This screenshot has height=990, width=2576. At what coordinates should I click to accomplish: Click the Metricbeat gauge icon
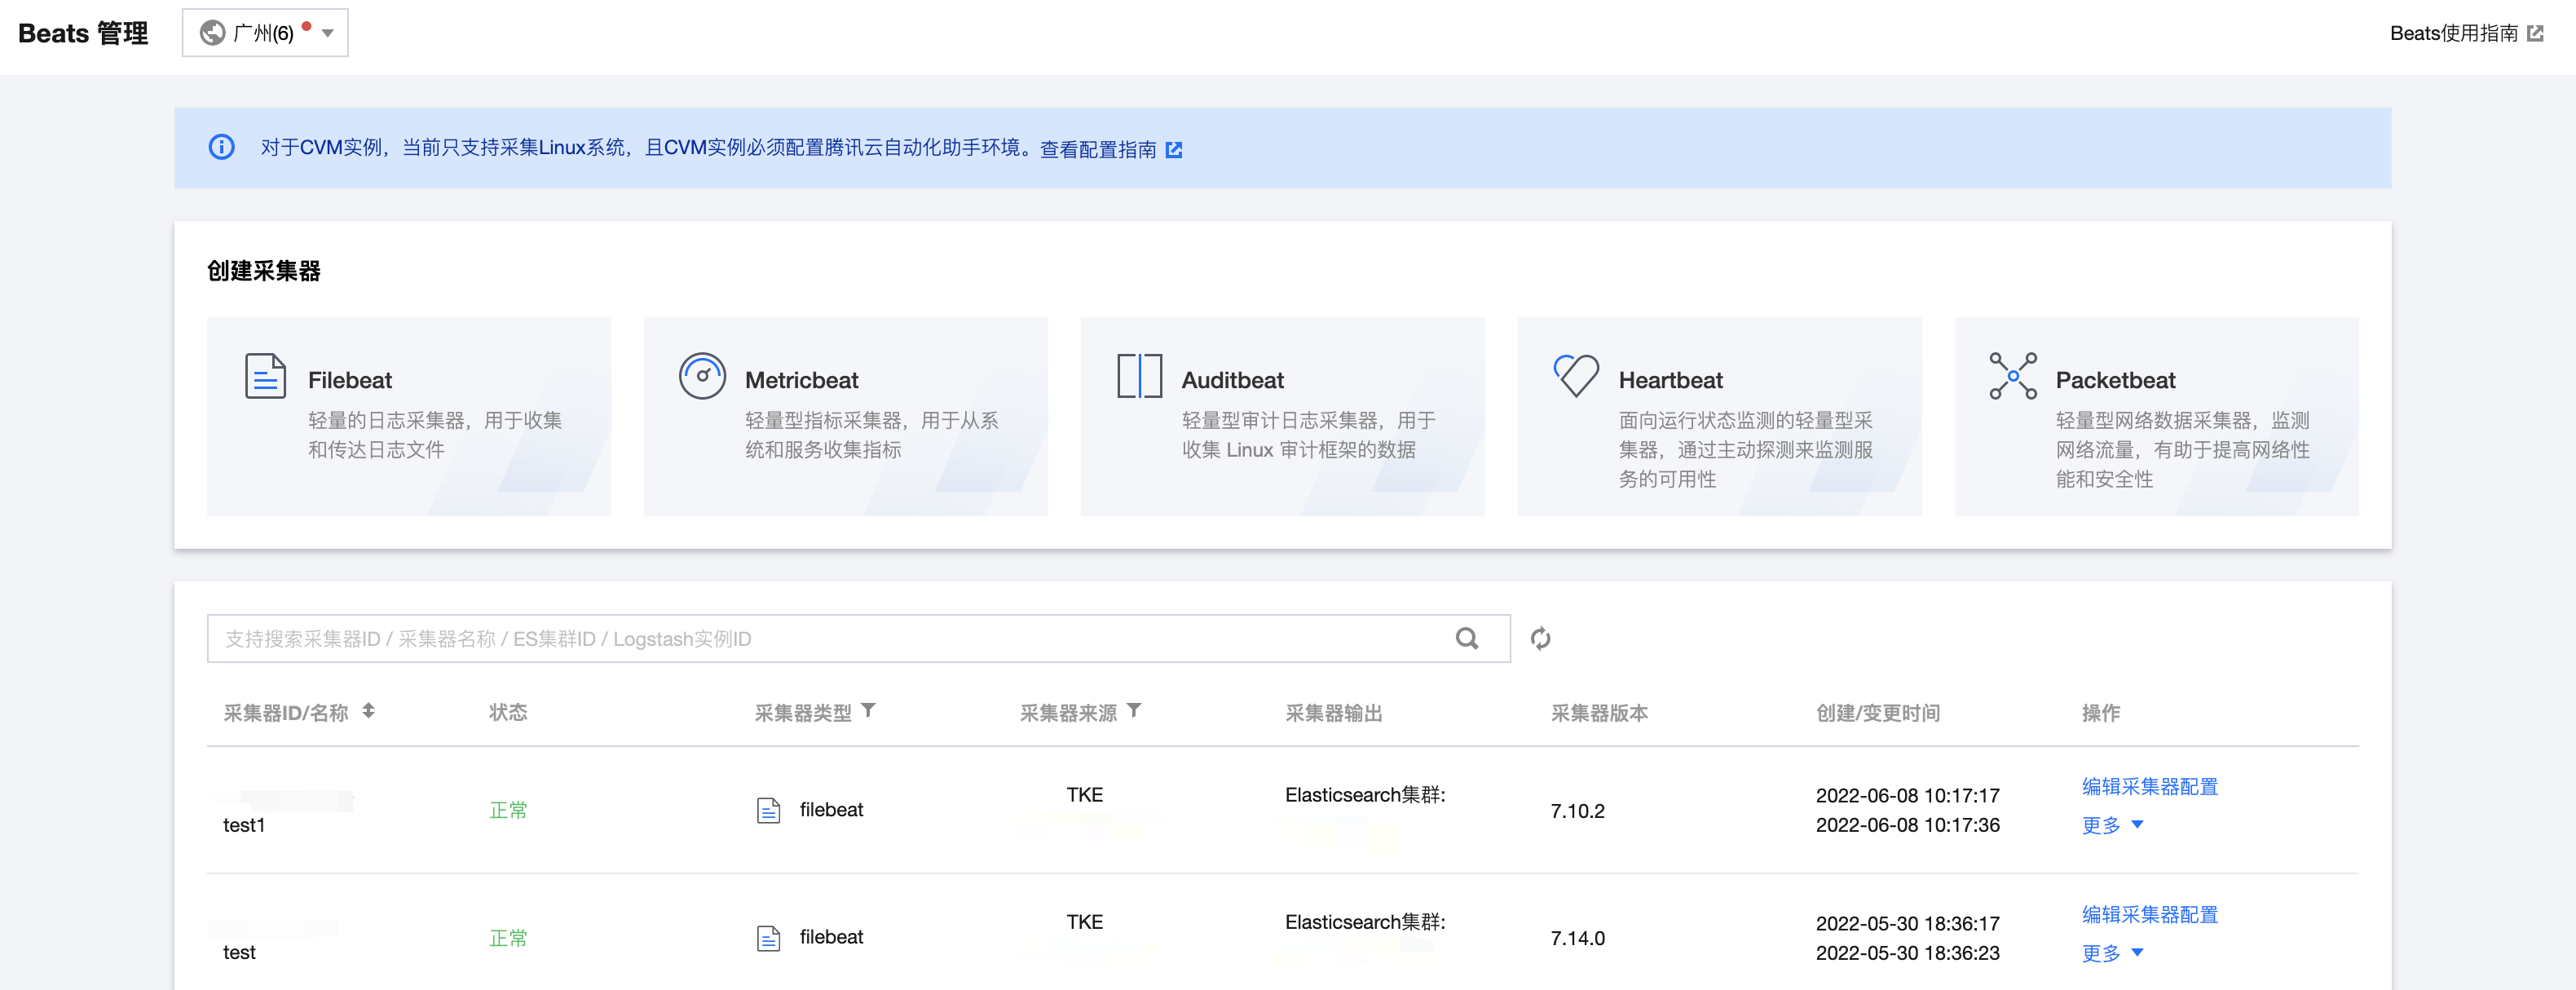point(702,376)
